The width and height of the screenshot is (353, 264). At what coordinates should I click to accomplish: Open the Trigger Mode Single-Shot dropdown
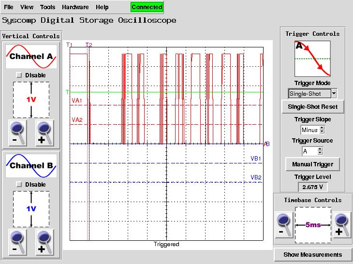click(334, 93)
